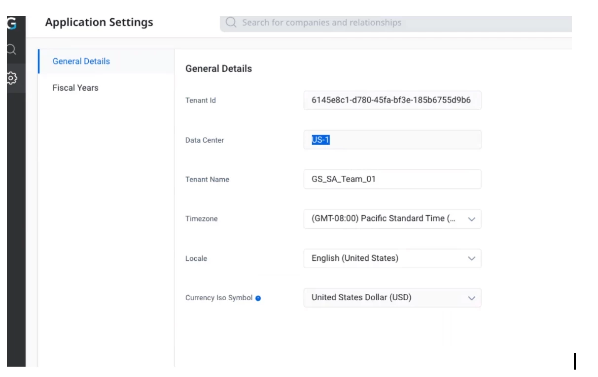598x377 pixels.
Task: Click the Tenant Id value field
Action: (x=392, y=100)
